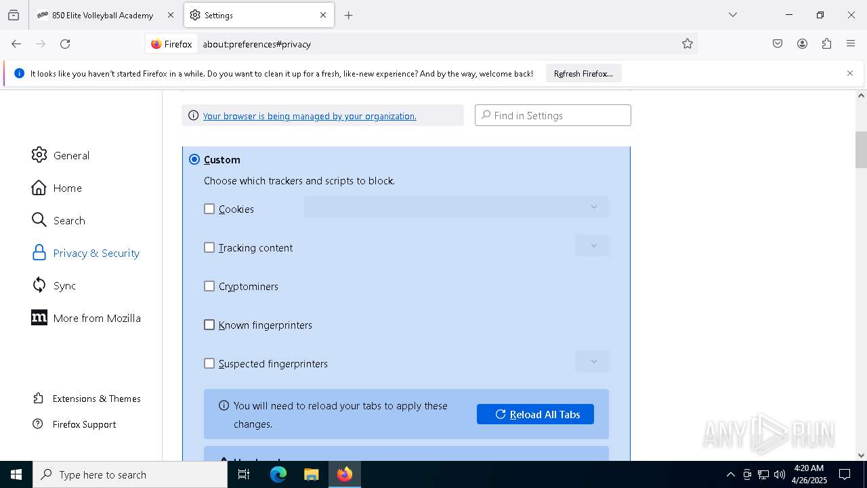Image resolution: width=867 pixels, height=488 pixels.
Task: Open Task View on the taskbar
Action: point(244,474)
